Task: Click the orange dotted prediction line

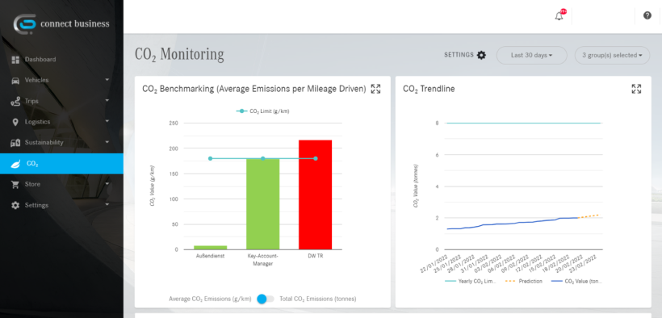Action: click(x=589, y=216)
